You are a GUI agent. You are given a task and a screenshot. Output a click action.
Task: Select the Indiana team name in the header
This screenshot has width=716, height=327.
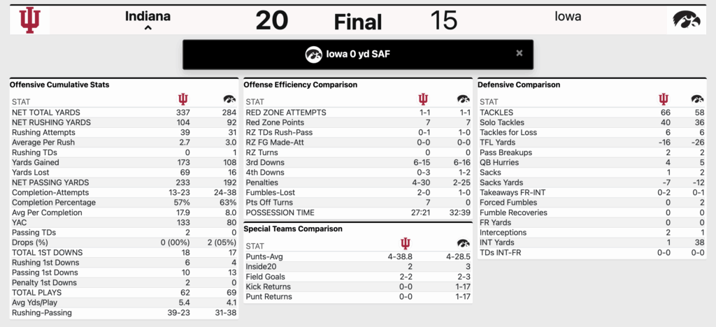(x=148, y=16)
